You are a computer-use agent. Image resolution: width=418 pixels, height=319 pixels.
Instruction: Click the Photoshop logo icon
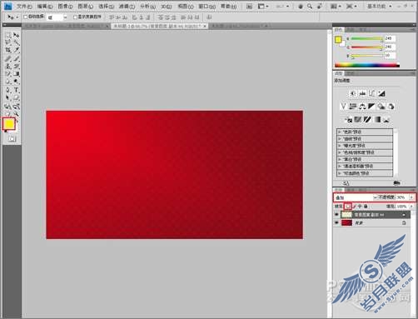coord(8,6)
